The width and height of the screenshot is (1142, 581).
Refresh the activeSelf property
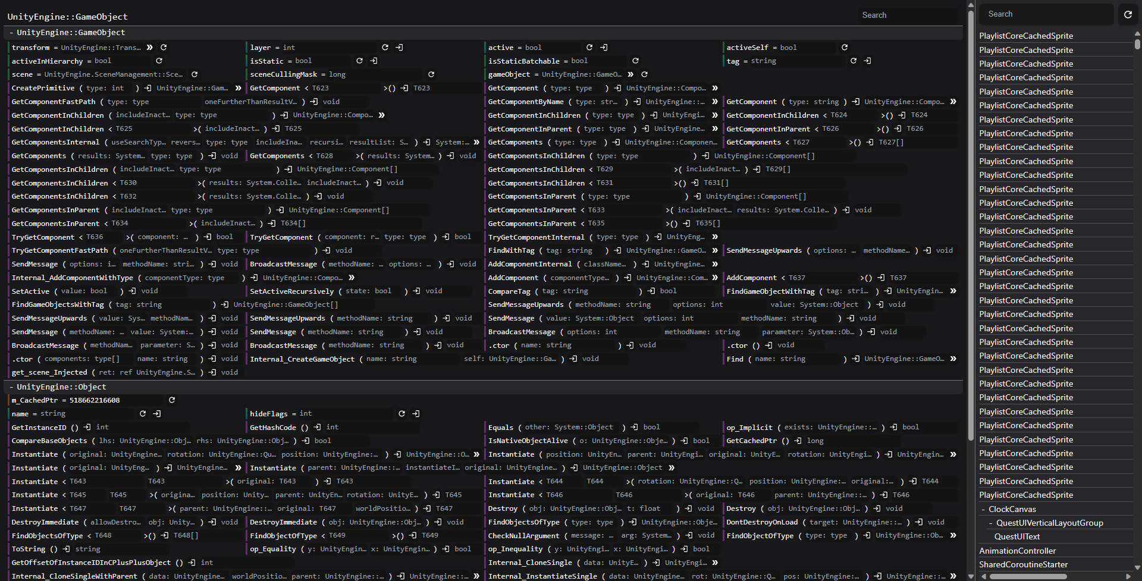[845, 48]
